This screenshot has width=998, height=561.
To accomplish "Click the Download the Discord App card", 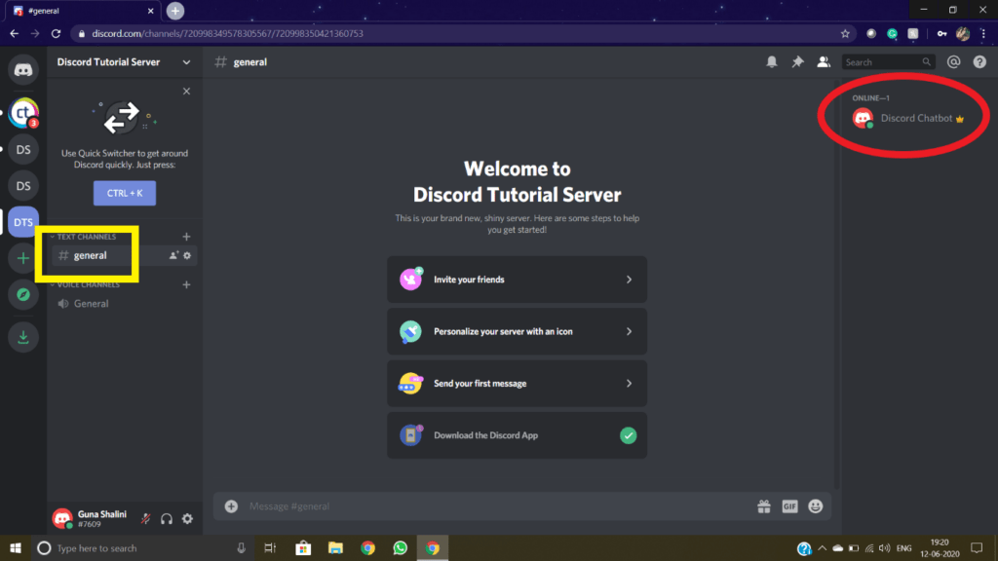I will pyautogui.click(x=517, y=435).
